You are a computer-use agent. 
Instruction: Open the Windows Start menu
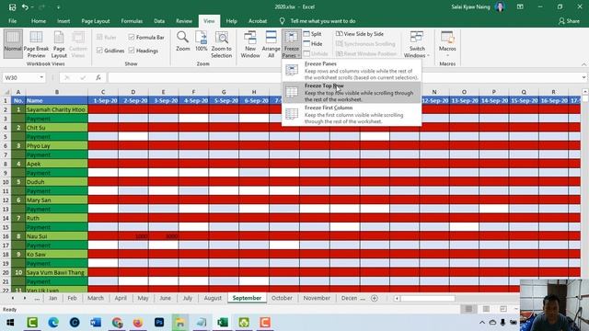pos(10,323)
